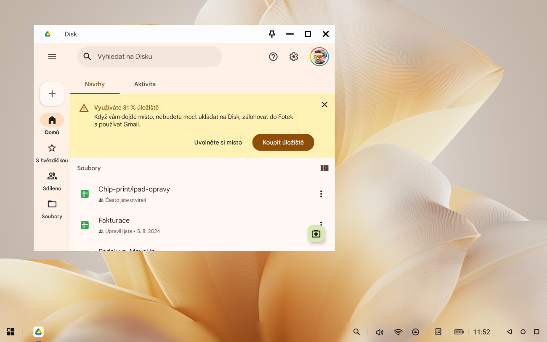Open notification panel icon in tray
This screenshot has height=342, width=547.
438,332
